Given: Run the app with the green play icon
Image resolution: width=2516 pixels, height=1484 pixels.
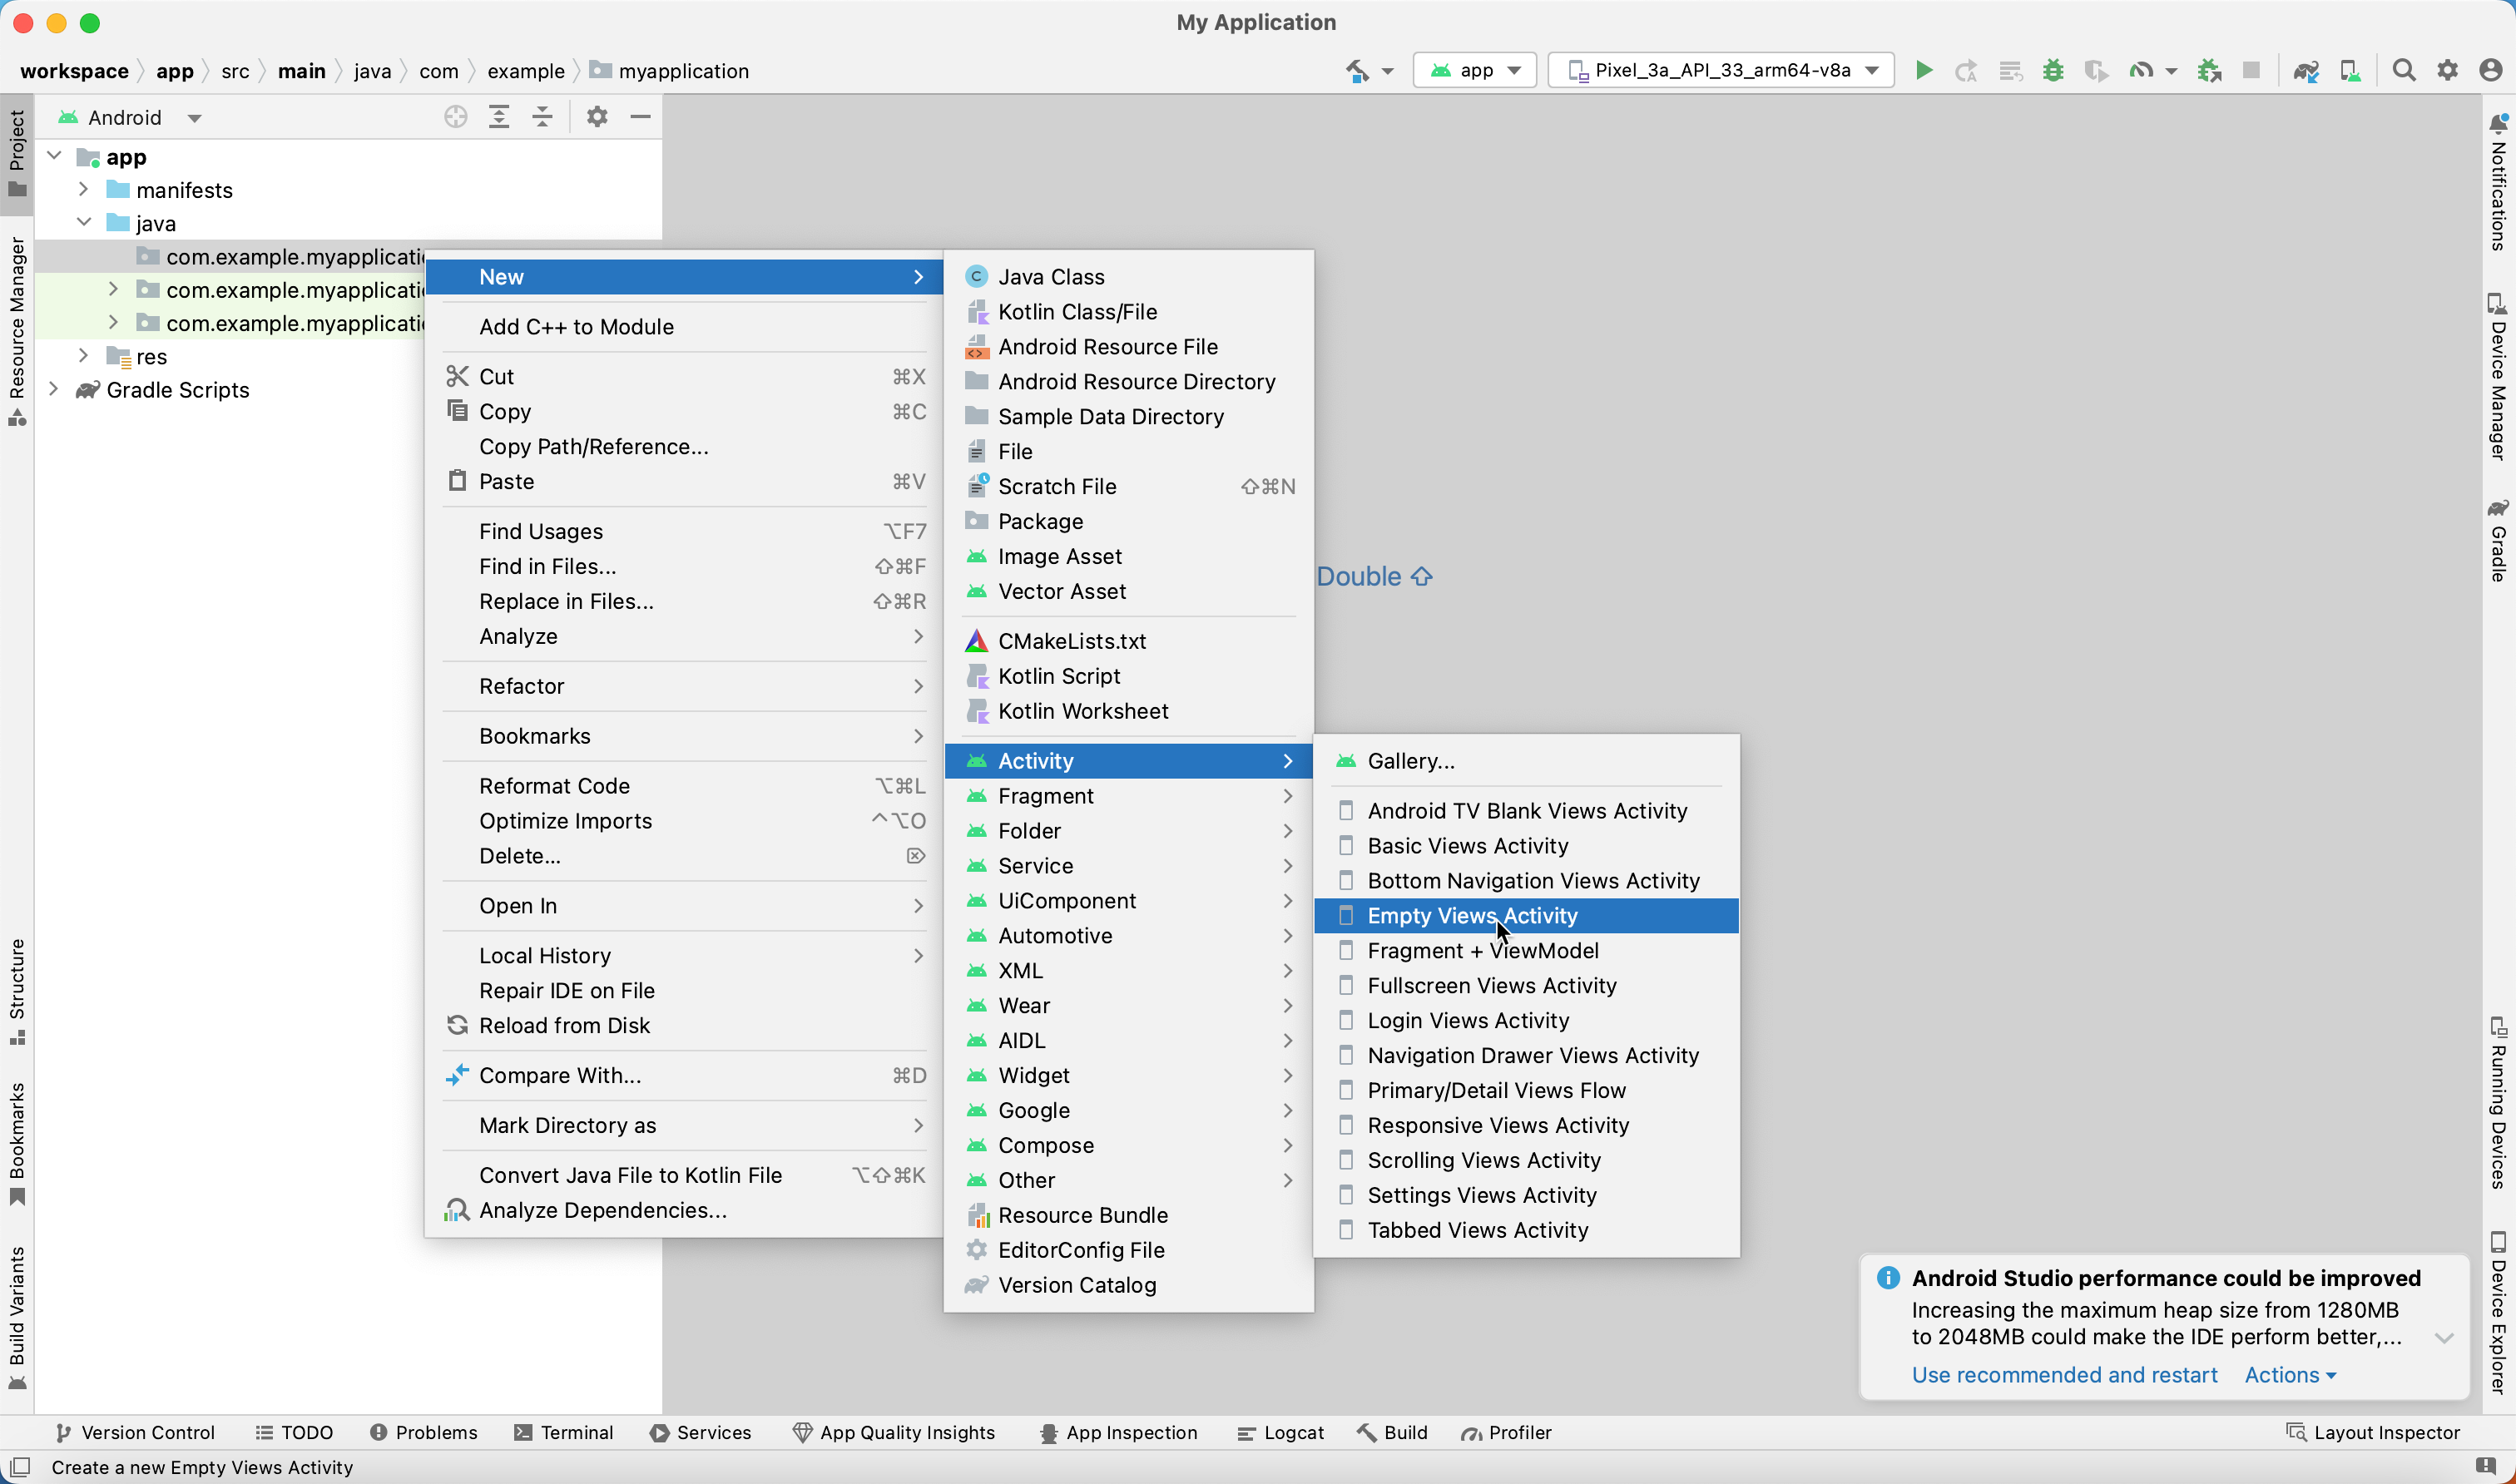Looking at the screenshot, I should click(x=1923, y=71).
